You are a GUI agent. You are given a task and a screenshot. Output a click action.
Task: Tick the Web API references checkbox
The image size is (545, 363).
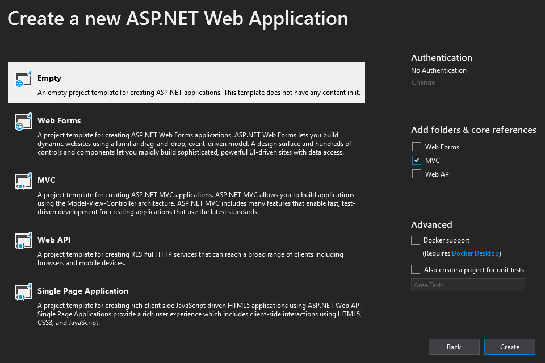(416, 174)
